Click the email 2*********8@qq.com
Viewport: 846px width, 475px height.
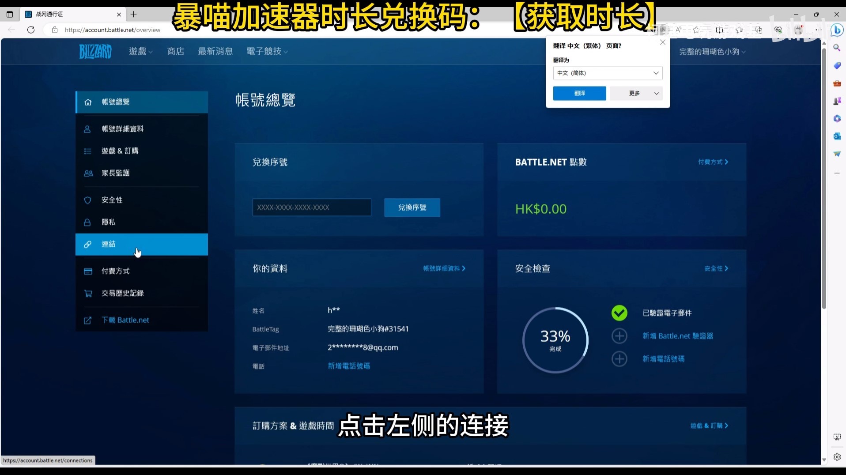pos(363,347)
